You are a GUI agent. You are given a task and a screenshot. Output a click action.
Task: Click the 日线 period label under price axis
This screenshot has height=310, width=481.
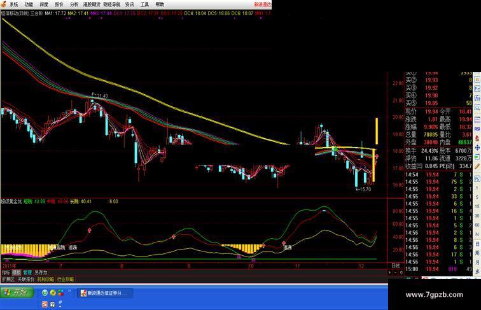coord(395,265)
